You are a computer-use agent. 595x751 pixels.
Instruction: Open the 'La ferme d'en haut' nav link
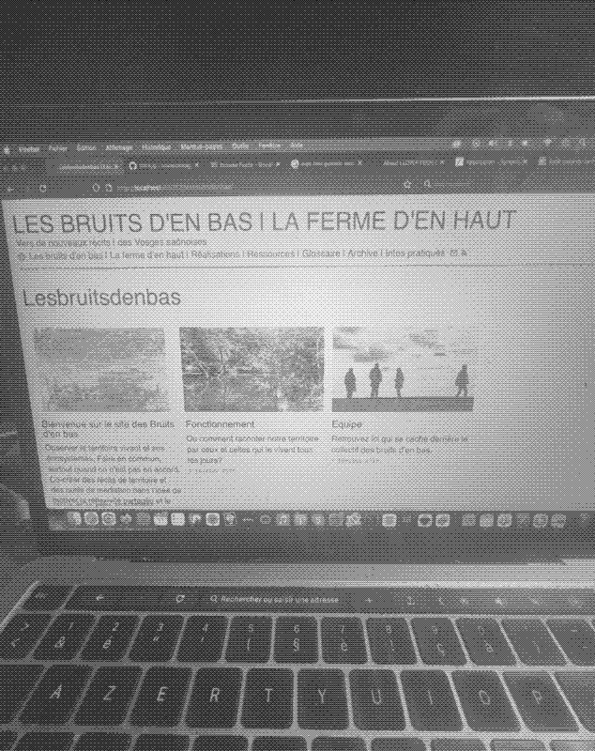(x=146, y=254)
